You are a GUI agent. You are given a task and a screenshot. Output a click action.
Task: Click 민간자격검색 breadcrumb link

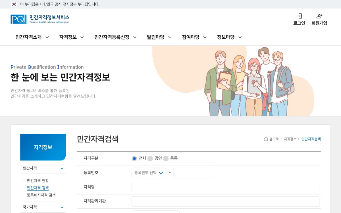[311, 139]
